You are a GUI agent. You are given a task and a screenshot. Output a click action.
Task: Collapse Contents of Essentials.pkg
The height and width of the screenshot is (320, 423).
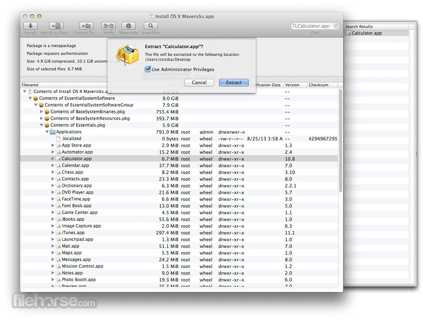[42, 125]
